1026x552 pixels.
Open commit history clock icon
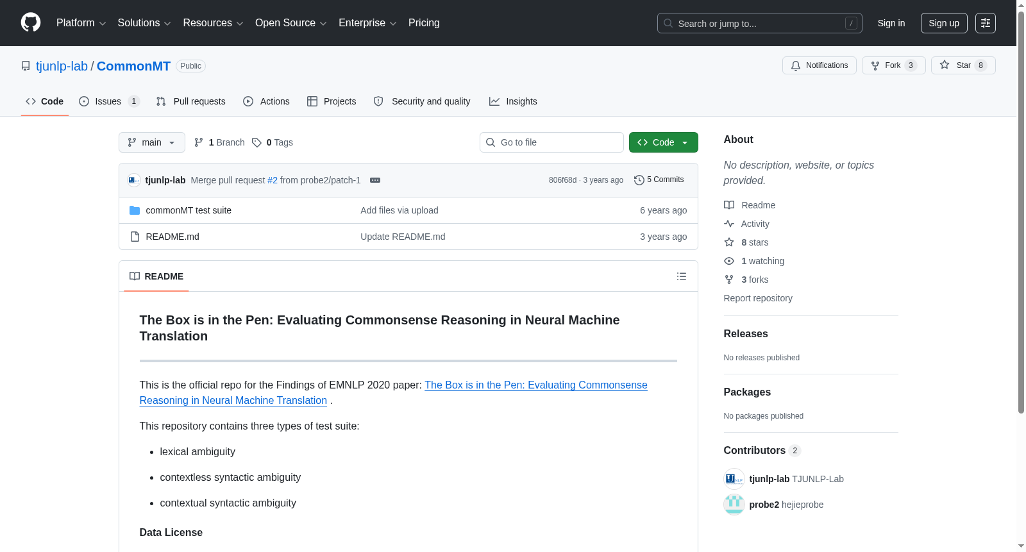tap(639, 180)
